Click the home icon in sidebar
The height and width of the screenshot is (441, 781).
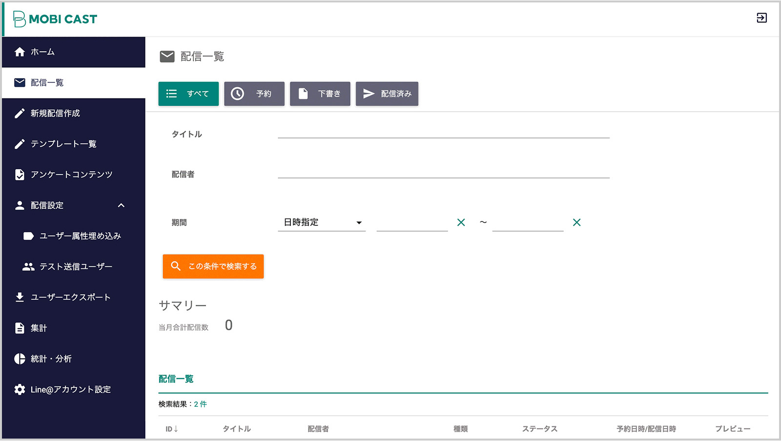tap(20, 52)
